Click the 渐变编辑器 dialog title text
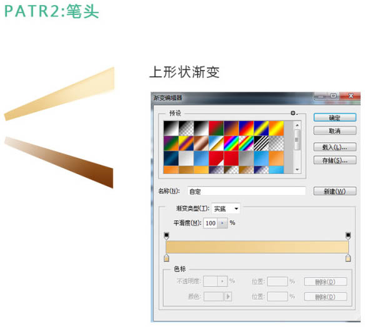 pyautogui.click(x=167, y=97)
